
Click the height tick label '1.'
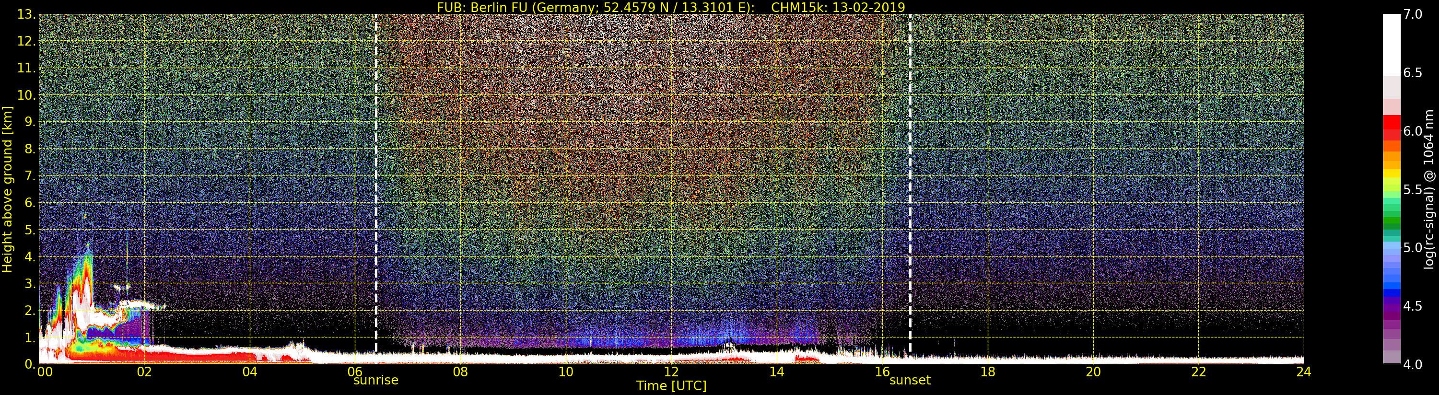pyautogui.click(x=30, y=337)
